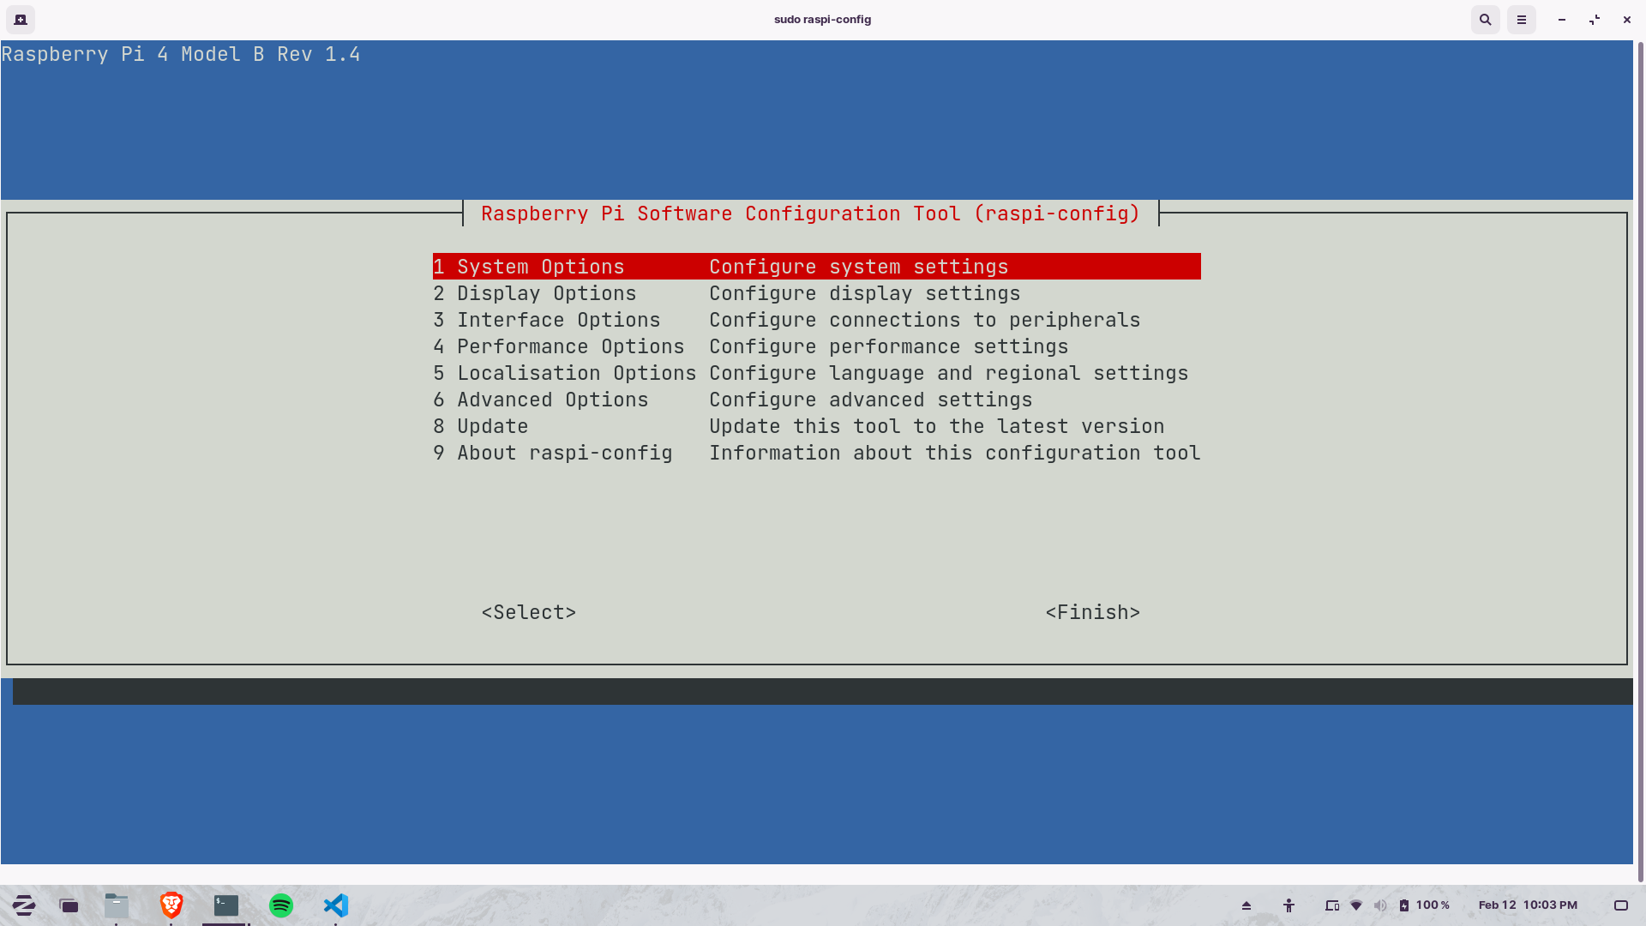Open a new terminal tab
Screen dimensions: 1646x926
click(21, 19)
